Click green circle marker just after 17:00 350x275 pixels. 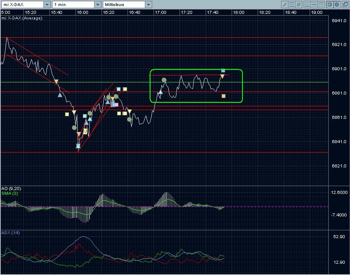tap(164, 80)
